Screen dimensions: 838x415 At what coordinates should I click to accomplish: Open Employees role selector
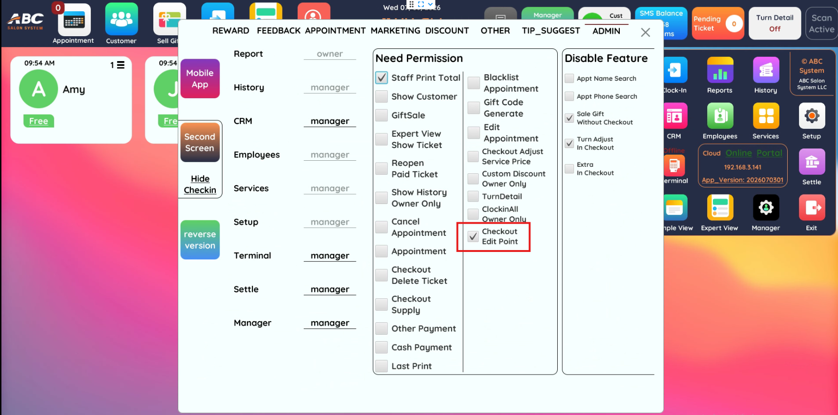pos(330,155)
